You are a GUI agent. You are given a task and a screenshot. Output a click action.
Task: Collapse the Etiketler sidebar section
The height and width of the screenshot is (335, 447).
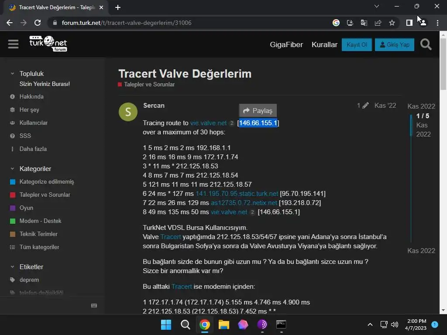[12, 267]
